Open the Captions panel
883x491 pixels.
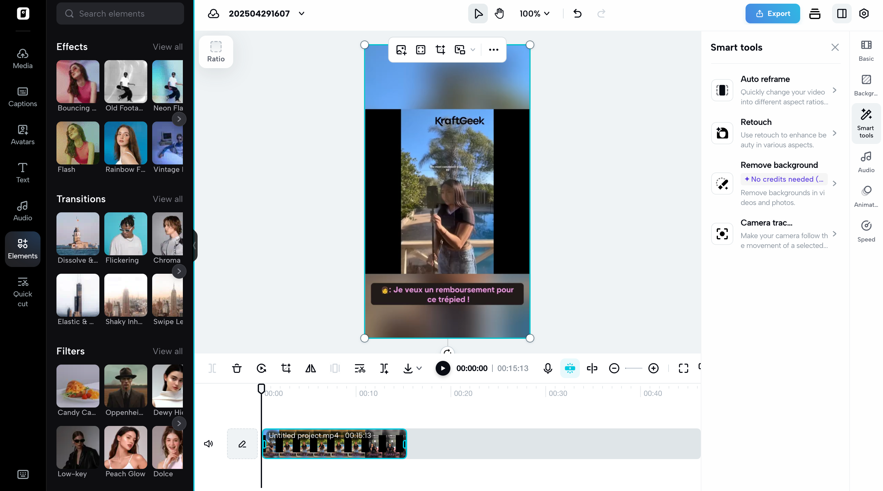tap(22, 97)
